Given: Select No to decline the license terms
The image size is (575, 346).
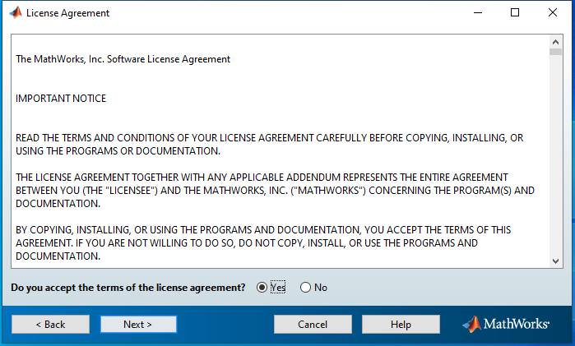Looking at the screenshot, I should pos(306,288).
